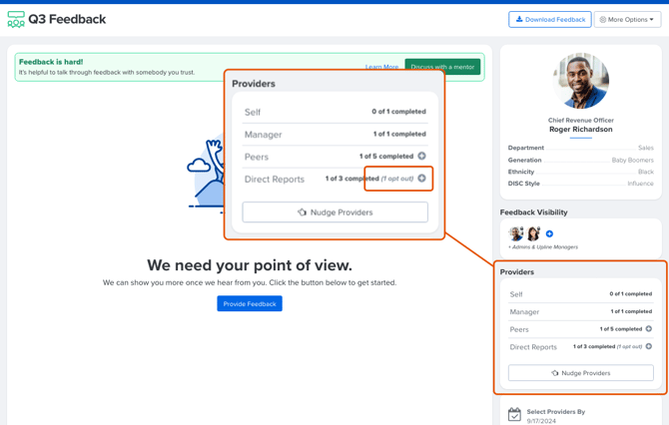Click the calendar icon beside Select Providers By
Screen dimensions: 669x425
point(514,414)
